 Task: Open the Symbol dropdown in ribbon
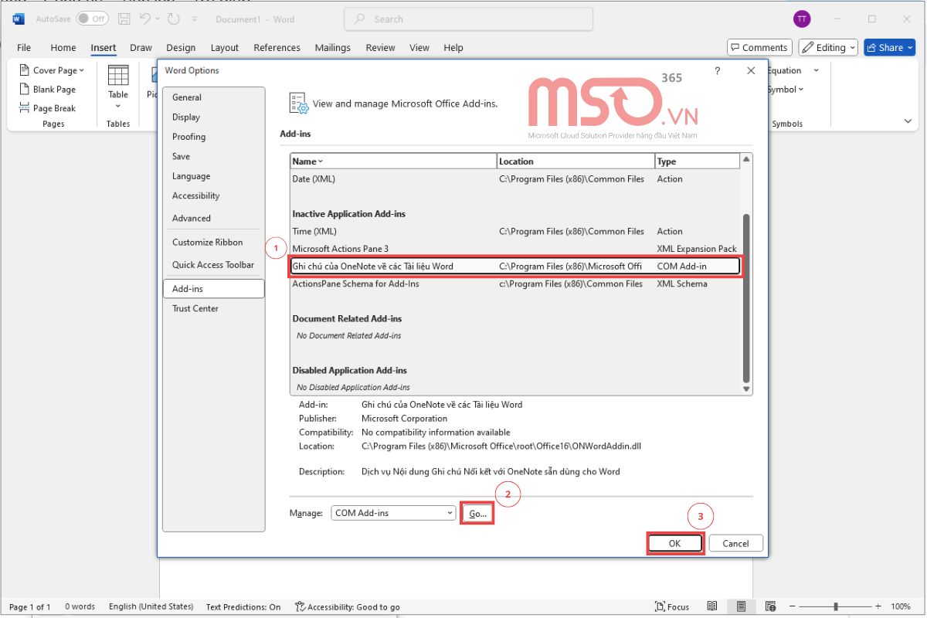click(x=786, y=90)
